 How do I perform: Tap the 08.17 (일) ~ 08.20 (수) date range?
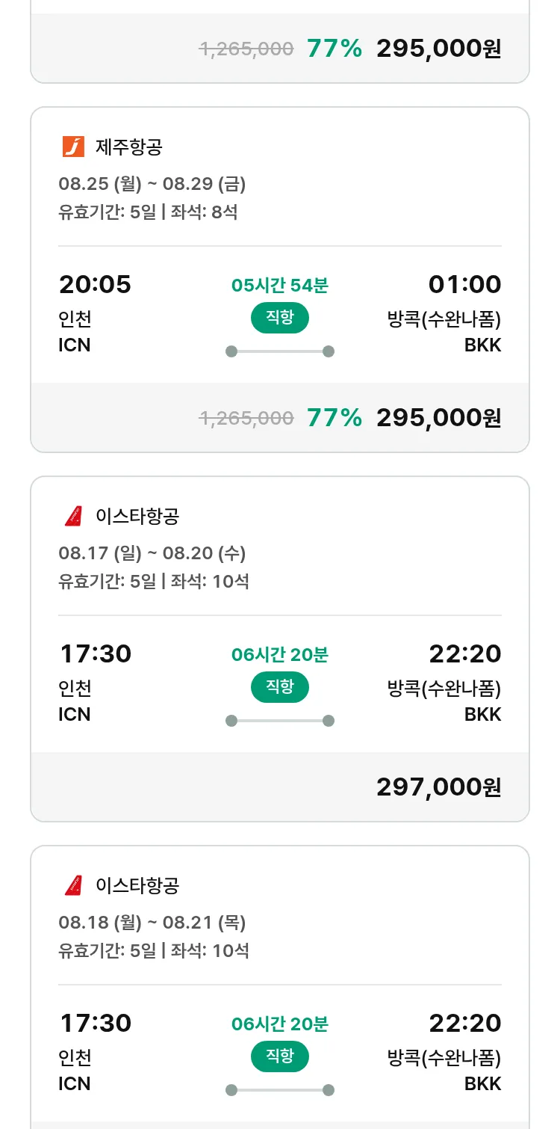(x=152, y=553)
